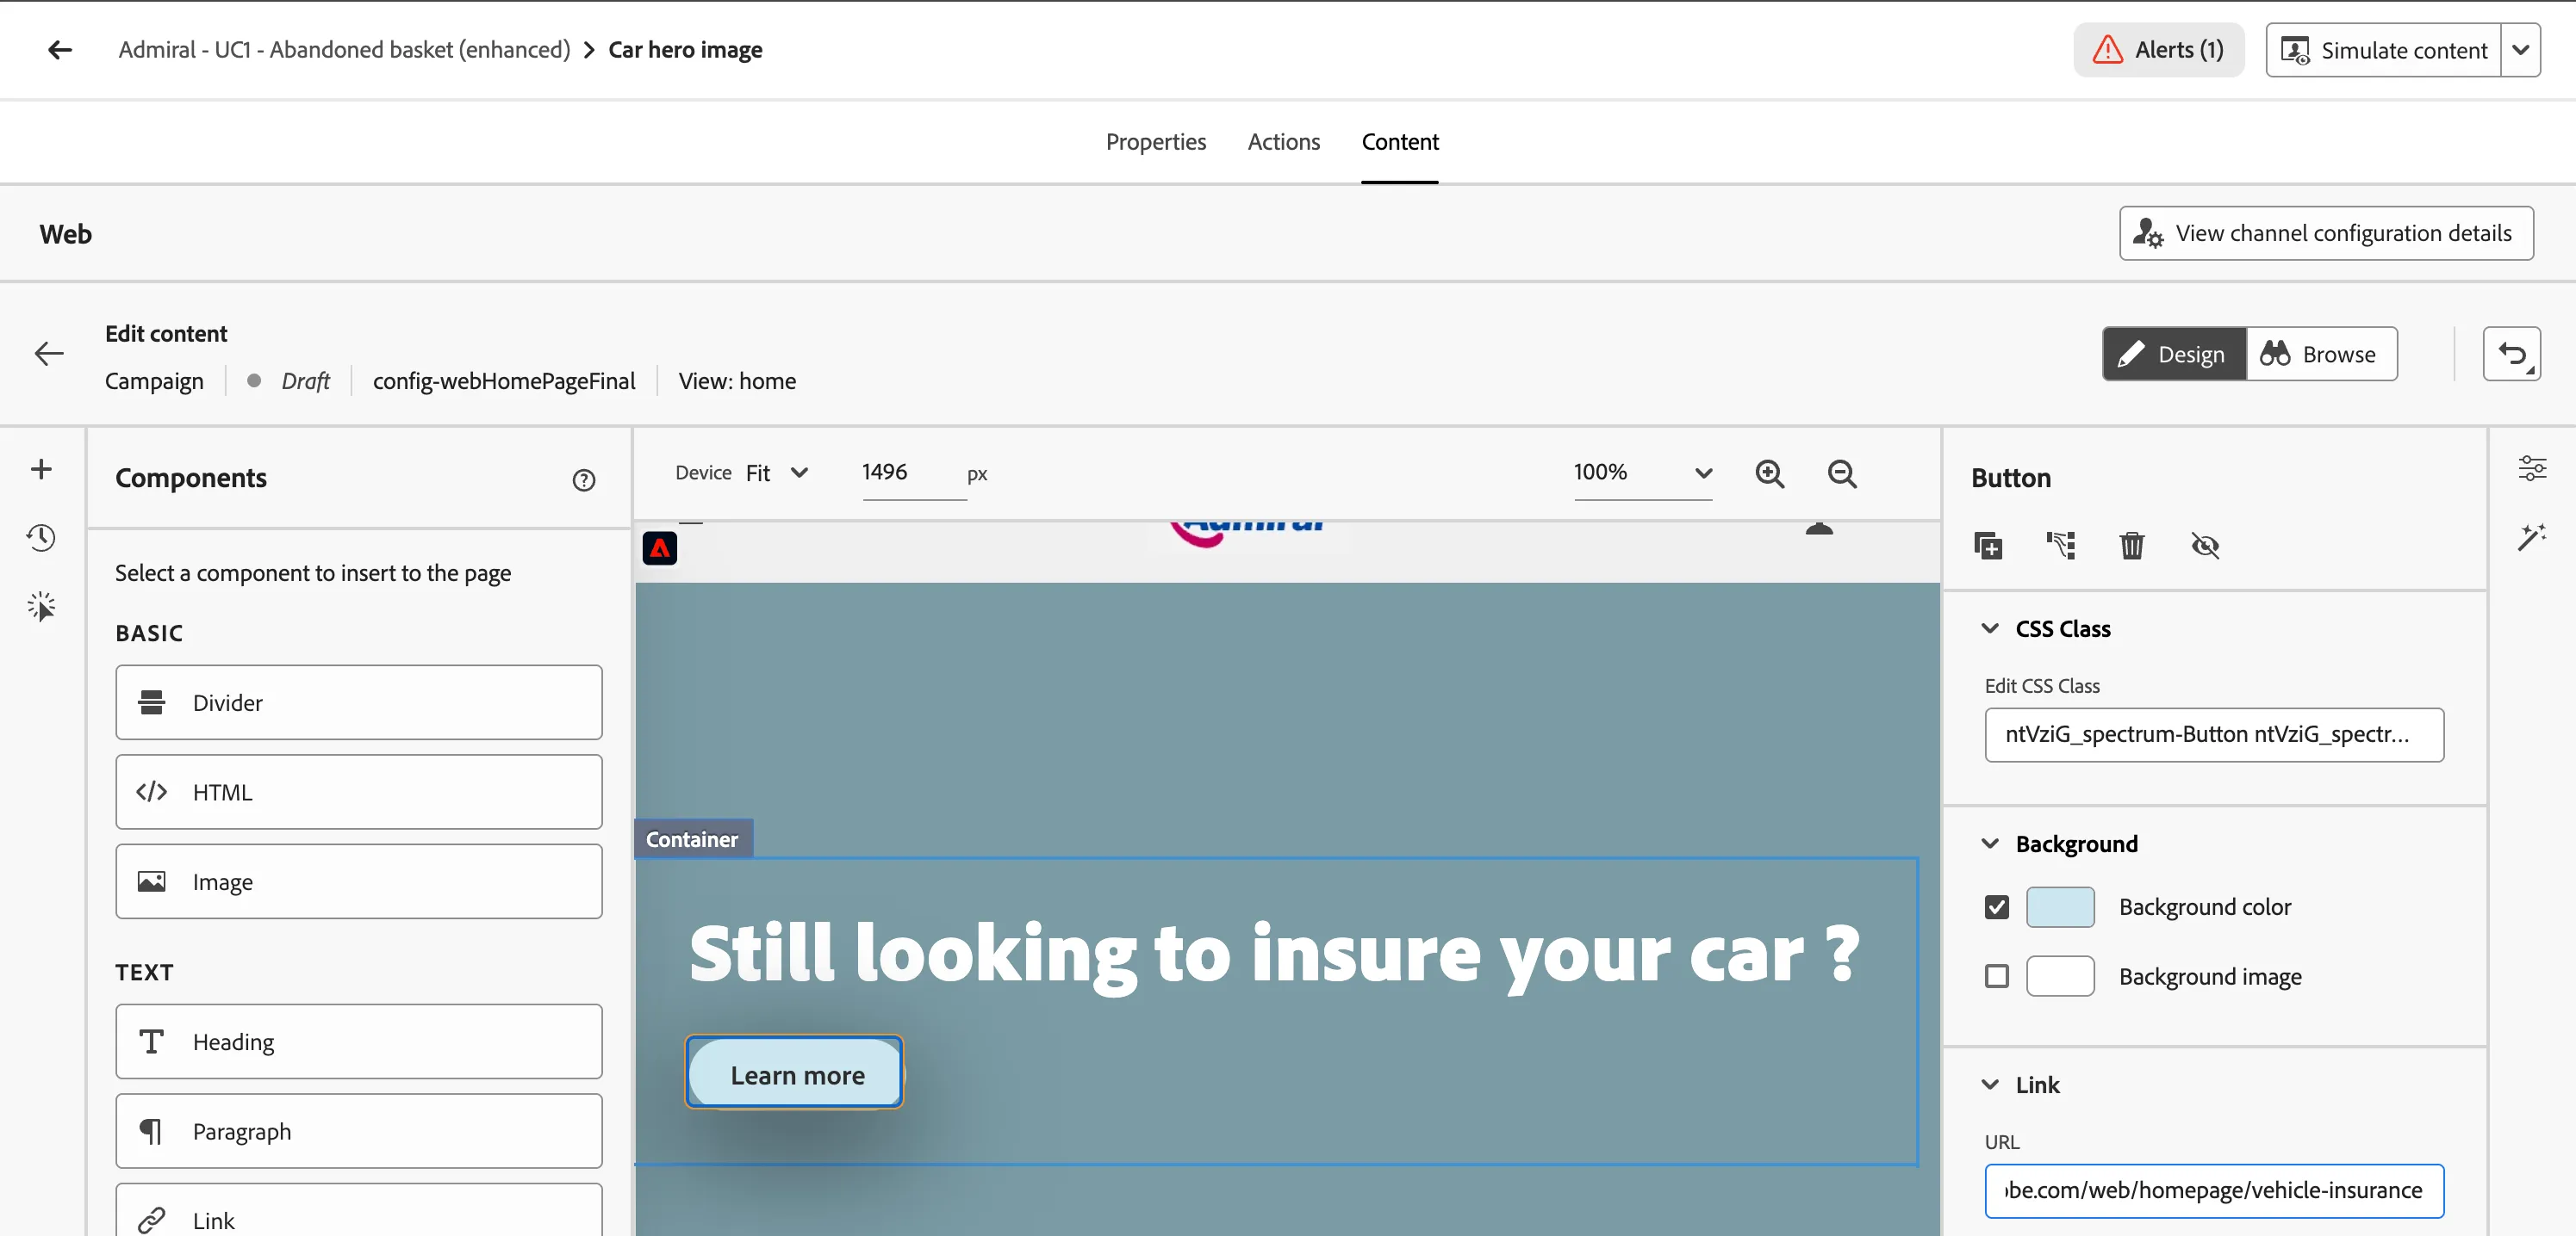Switch to Browse mode
The image size is (2576, 1236).
(2320, 354)
